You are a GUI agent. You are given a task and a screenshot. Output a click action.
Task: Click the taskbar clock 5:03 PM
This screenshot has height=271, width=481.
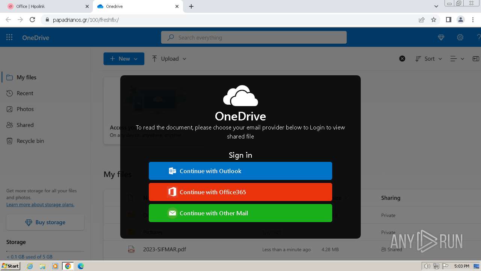click(x=461, y=266)
